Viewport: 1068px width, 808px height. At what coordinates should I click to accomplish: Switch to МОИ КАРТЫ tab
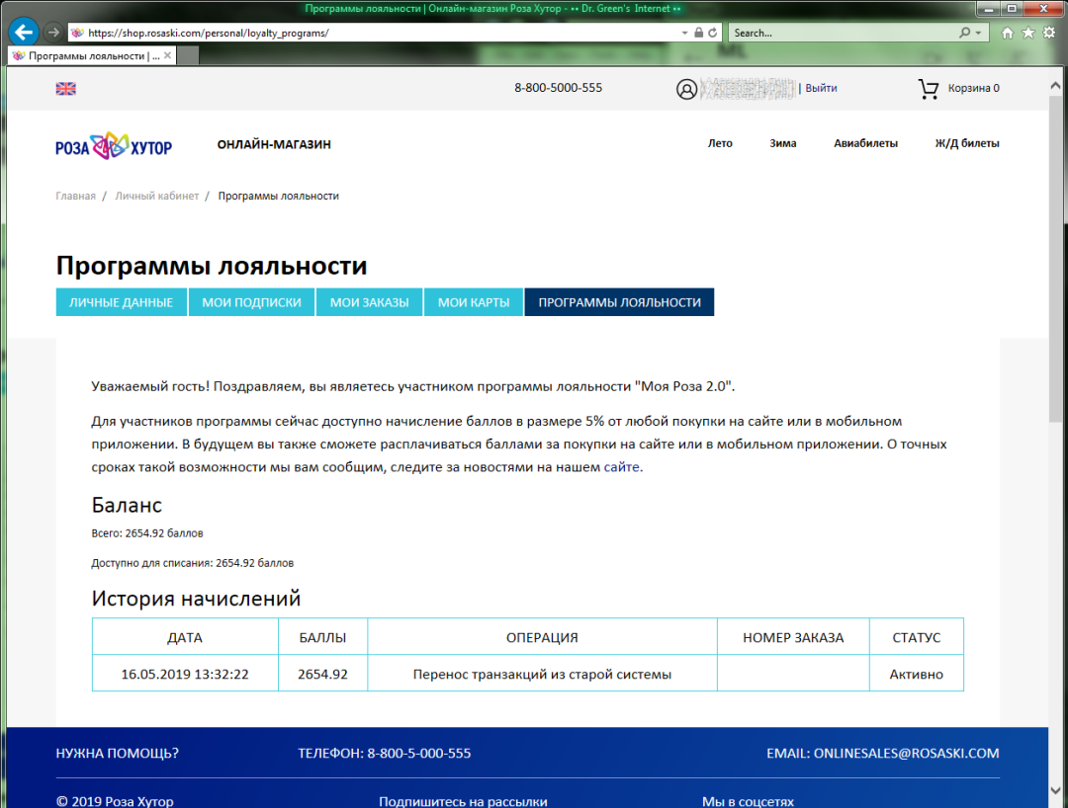474,302
